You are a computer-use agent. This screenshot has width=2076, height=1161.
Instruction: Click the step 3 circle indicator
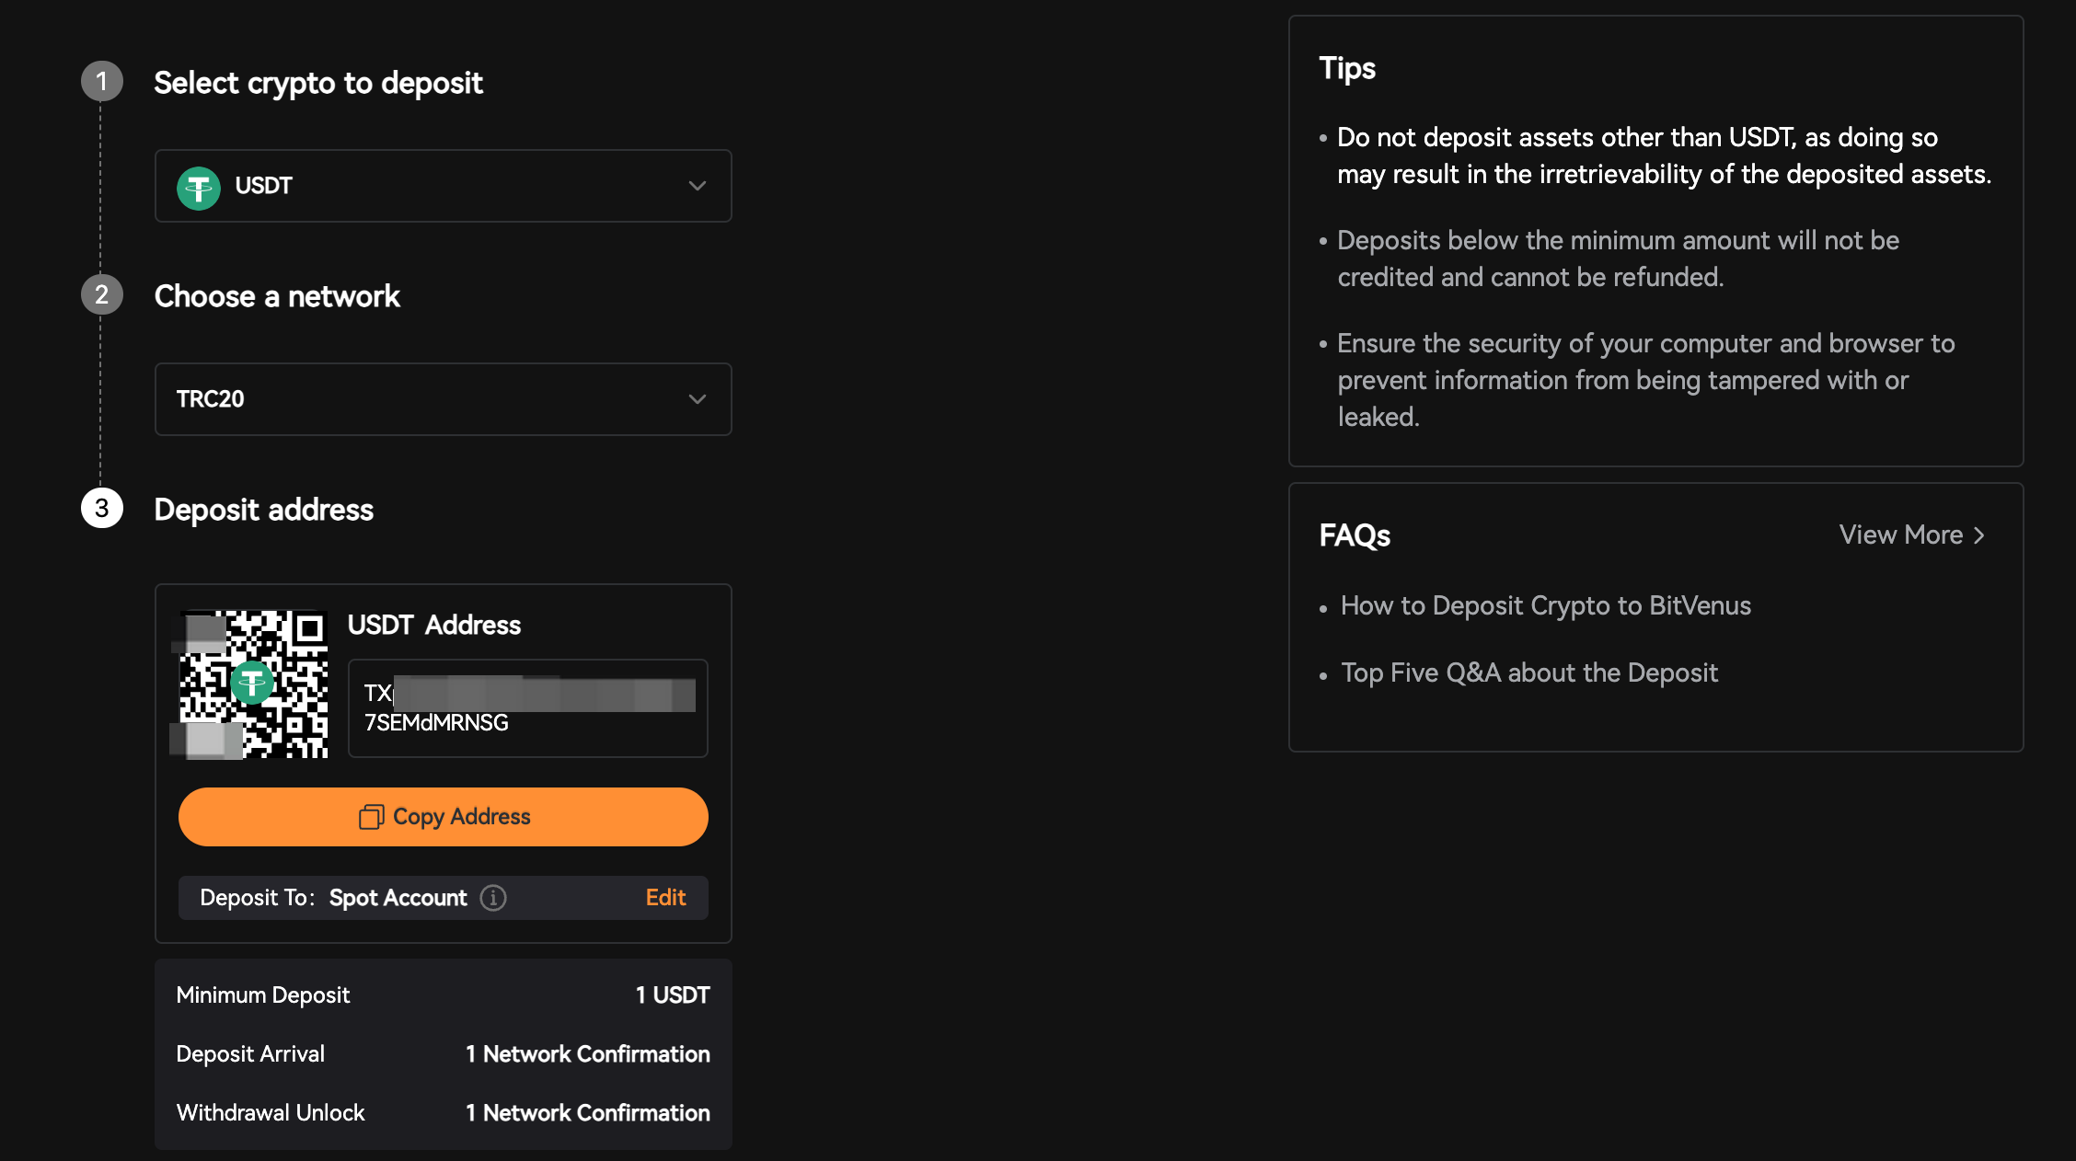click(x=102, y=509)
